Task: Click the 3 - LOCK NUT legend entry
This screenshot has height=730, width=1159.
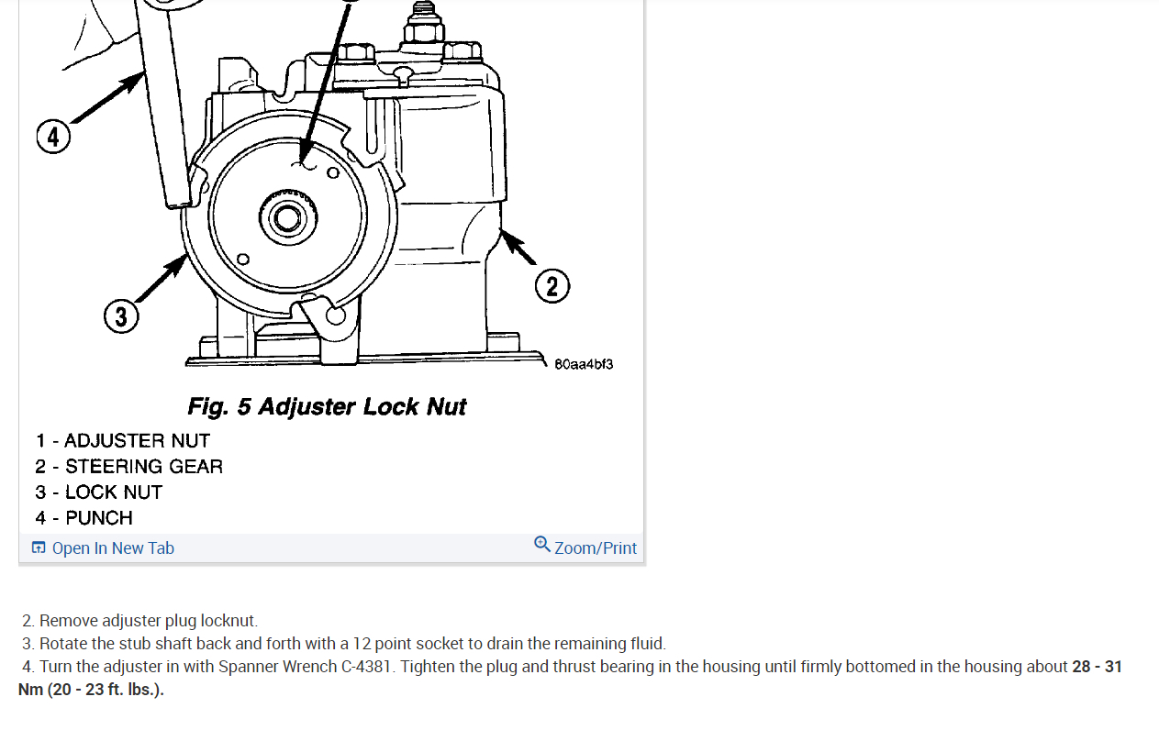Action: click(x=99, y=492)
